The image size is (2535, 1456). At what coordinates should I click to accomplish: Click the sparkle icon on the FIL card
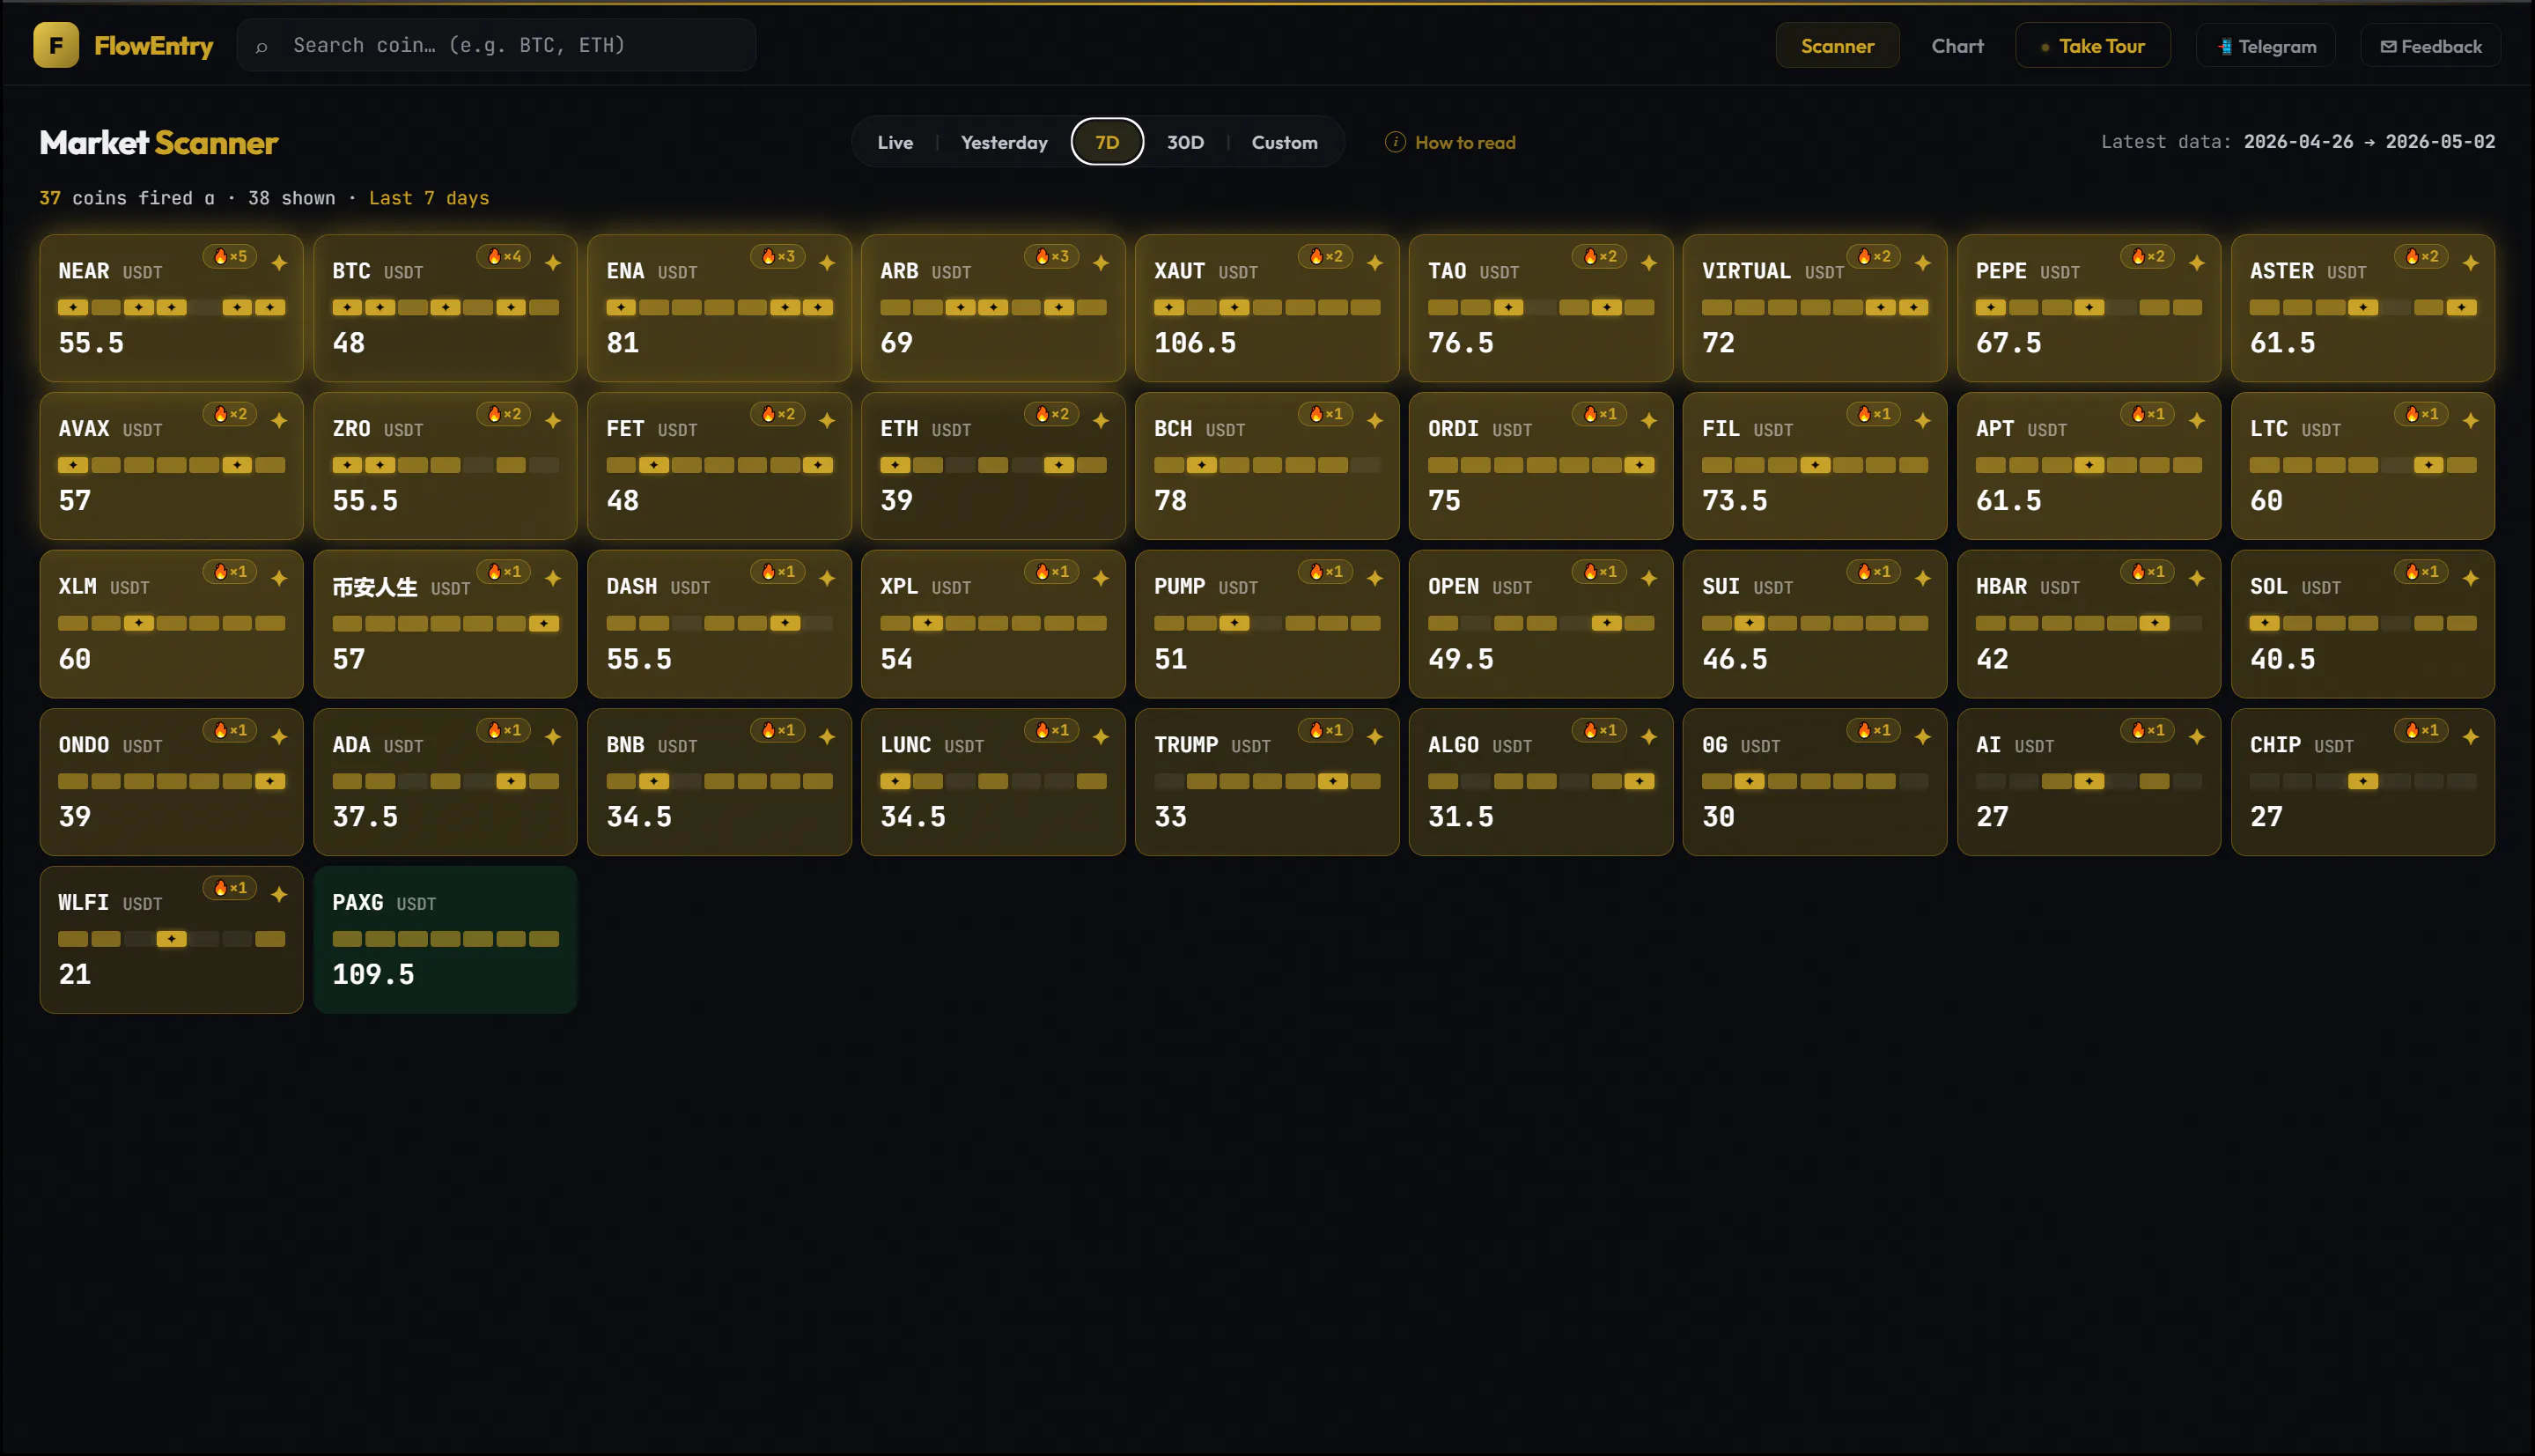pos(1923,421)
